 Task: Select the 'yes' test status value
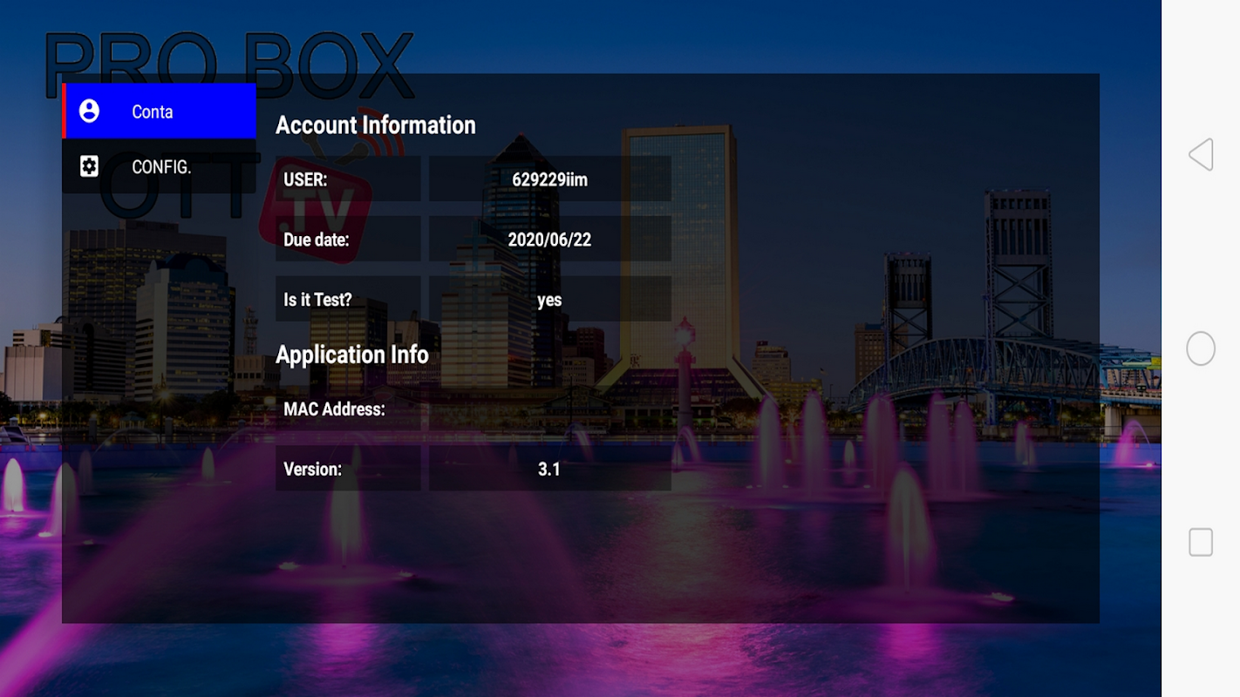tap(549, 300)
